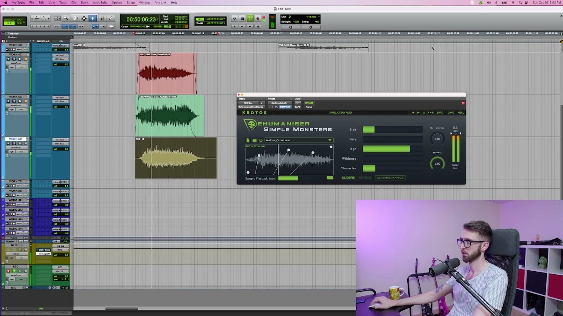
Task: Select the green CROW Cape Caw clip
Action: click(x=170, y=116)
